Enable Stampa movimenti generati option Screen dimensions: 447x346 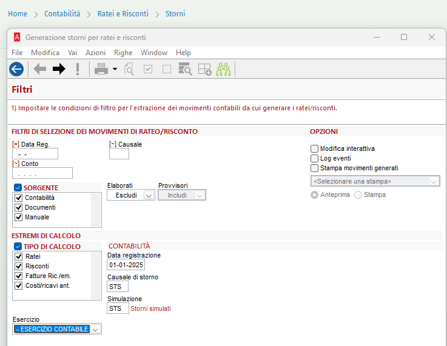click(314, 168)
